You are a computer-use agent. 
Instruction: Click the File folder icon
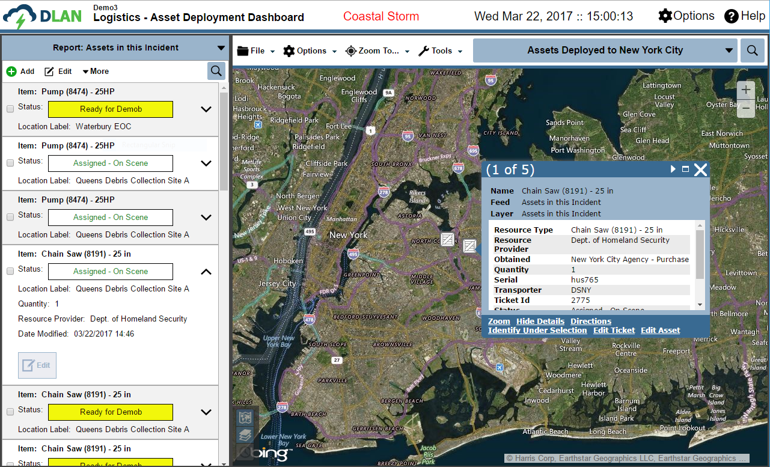click(243, 51)
